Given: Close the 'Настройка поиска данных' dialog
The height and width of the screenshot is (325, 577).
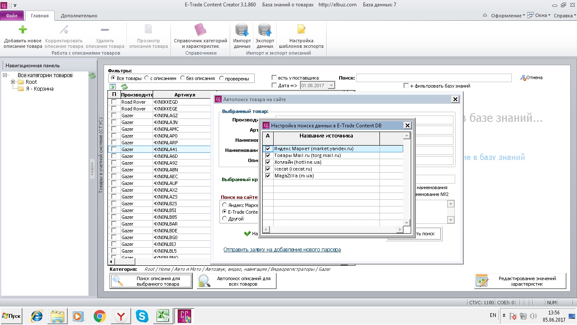Looking at the screenshot, I should click(407, 125).
